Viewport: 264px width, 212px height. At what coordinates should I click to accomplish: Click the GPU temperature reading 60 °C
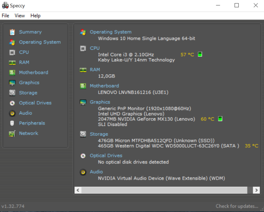(x=207, y=119)
